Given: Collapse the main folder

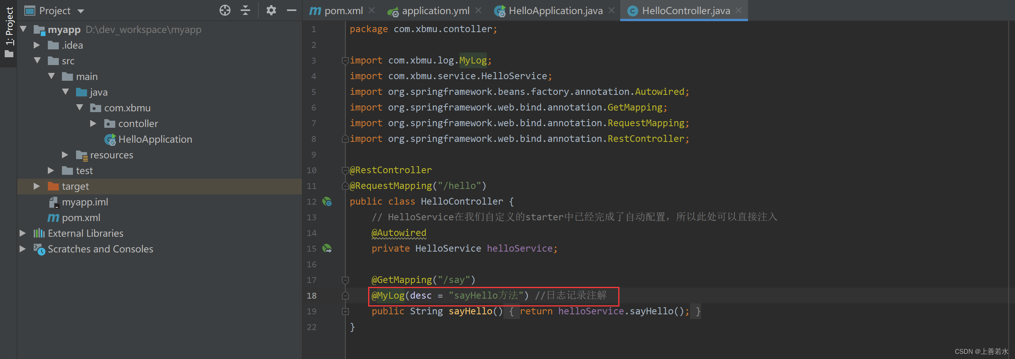Looking at the screenshot, I should click(x=51, y=76).
